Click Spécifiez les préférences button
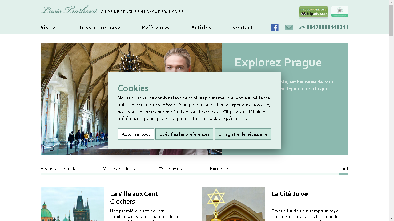The height and width of the screenshot is (221, 394). [x=184, y=134]
